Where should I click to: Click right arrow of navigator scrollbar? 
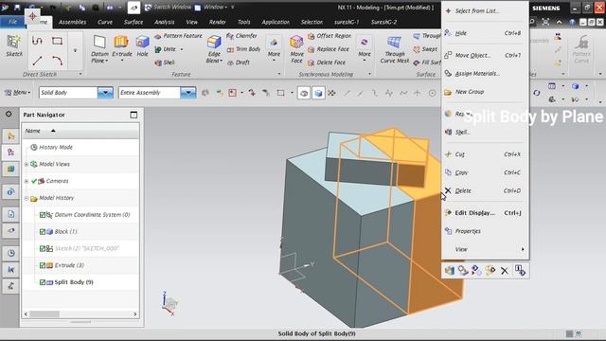click(134, 314)
